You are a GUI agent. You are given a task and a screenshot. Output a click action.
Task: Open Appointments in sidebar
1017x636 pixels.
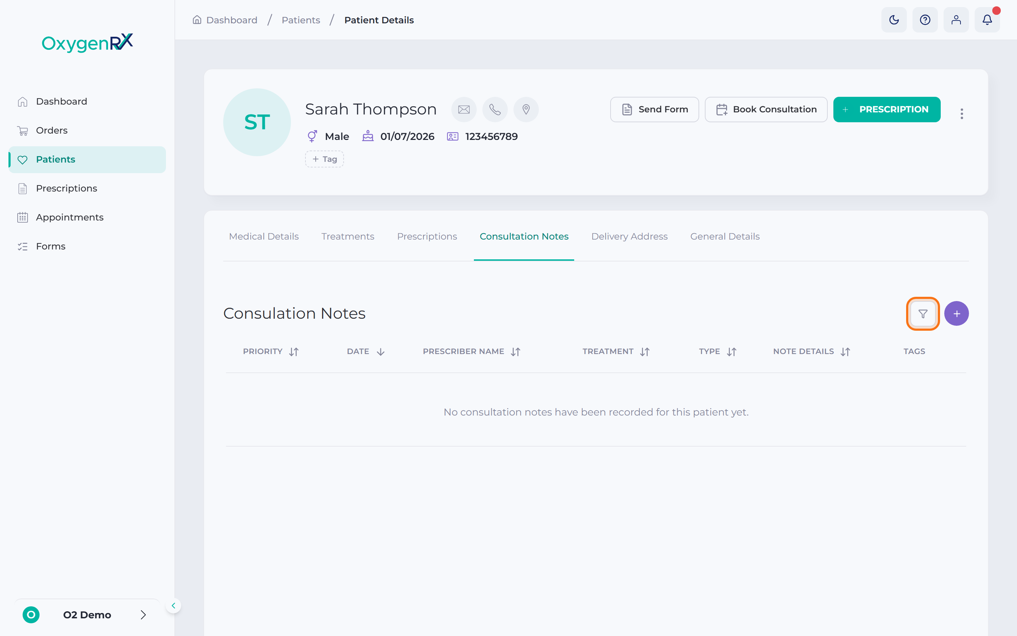[x=87, y=217]
